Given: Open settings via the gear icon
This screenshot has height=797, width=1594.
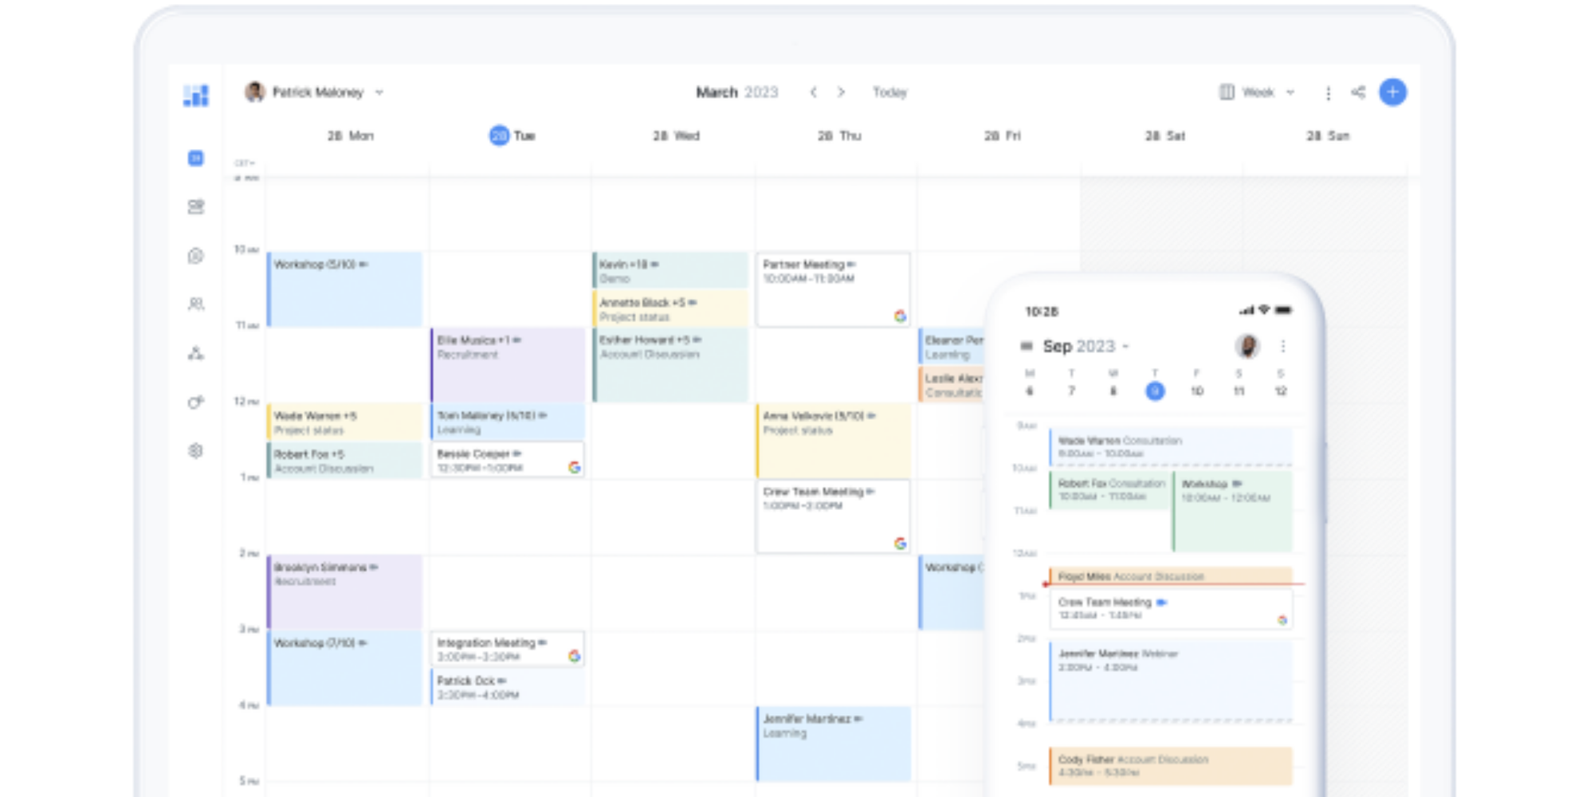Looking at the screenshot, I should point(195,450).
